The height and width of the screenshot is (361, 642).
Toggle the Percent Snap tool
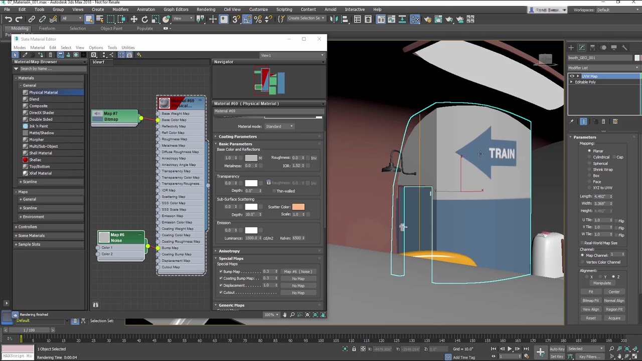click(258, 19)
